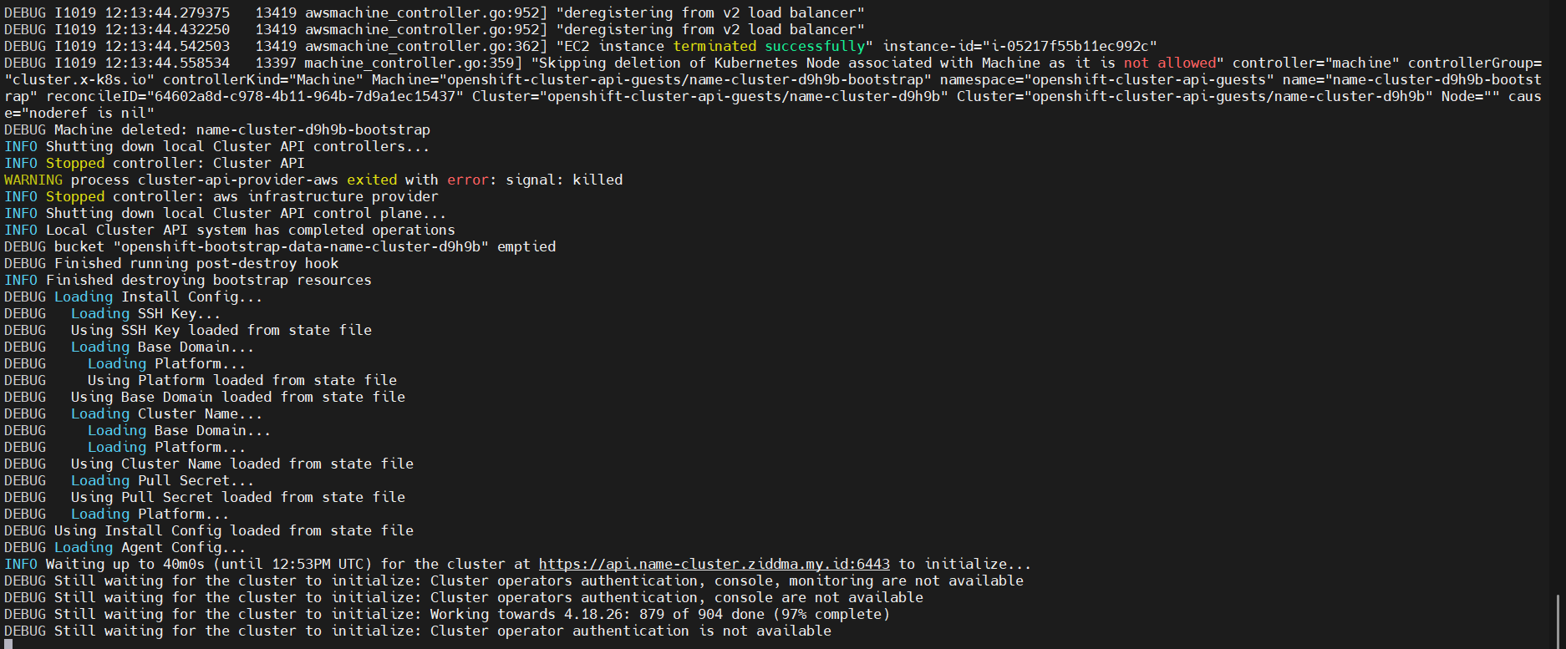Click "Finished destroying bootstrap resources" line
Screen dimensions: 1566x649
point(209,280)
